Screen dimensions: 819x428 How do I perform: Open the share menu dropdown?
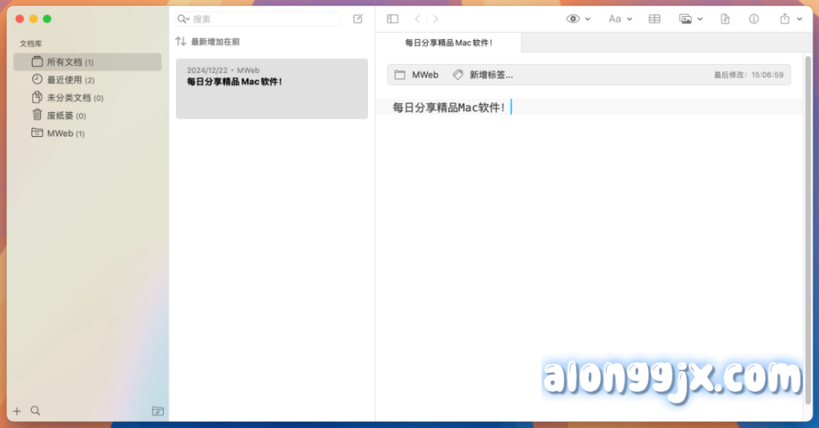[790, 18]
